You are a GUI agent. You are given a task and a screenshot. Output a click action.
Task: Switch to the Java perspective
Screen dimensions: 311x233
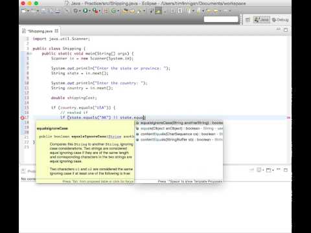(261, 20)
